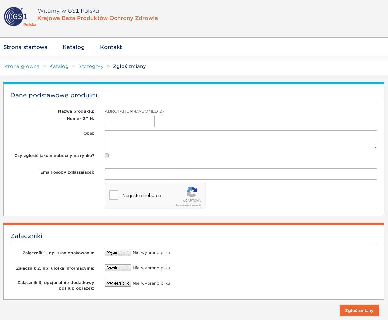Open the Katalog menu item
Image resolution: width=388 pixels, height=320 pixels.
pos(74,47)
